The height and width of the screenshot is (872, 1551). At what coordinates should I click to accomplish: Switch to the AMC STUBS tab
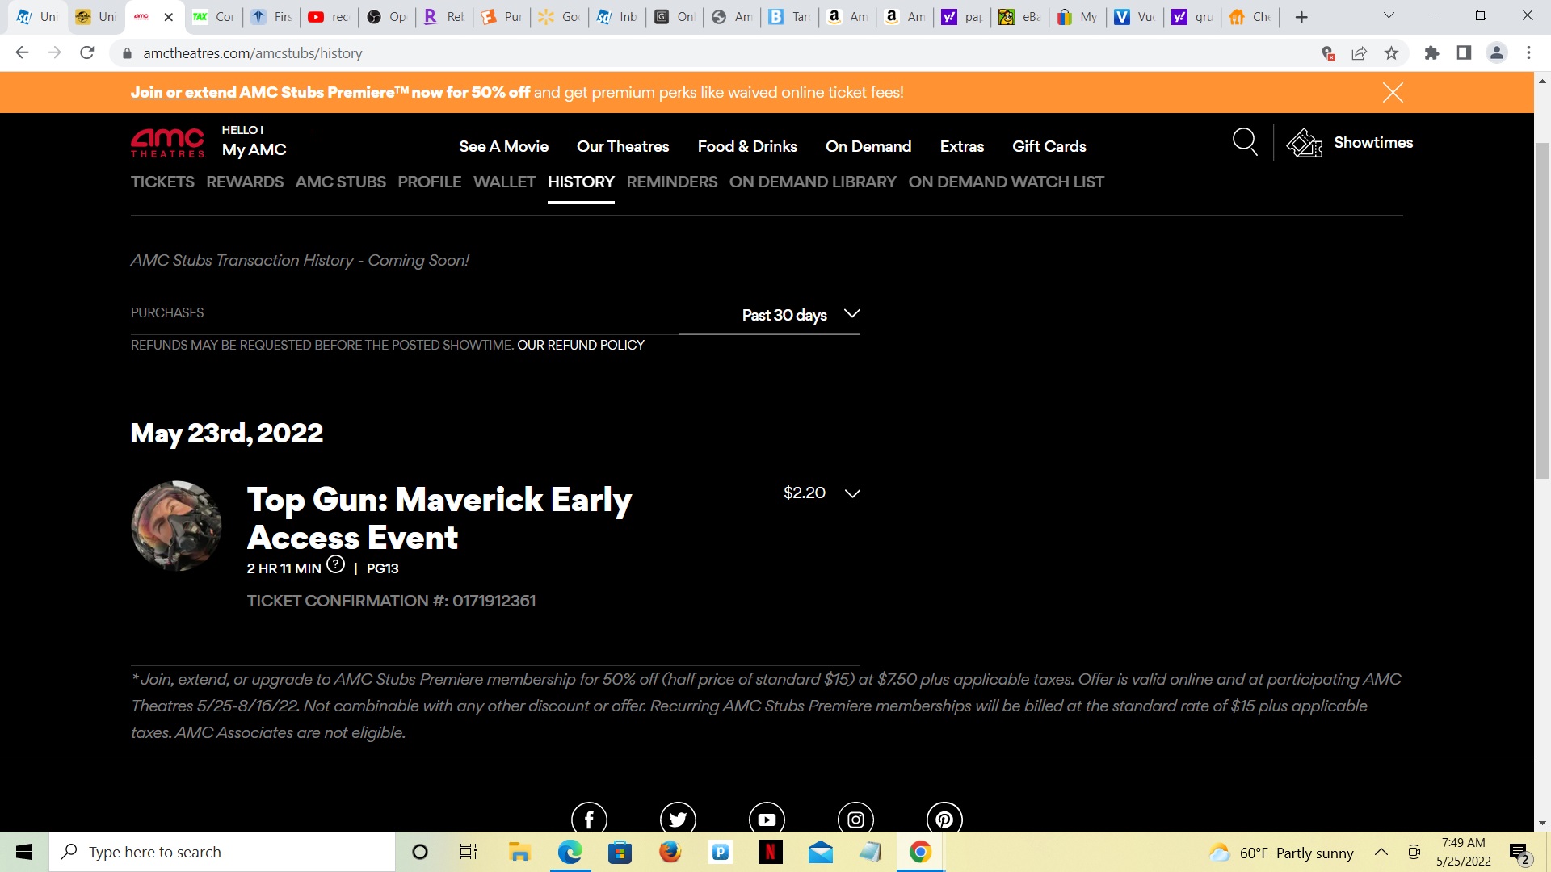tap(340, 182)
